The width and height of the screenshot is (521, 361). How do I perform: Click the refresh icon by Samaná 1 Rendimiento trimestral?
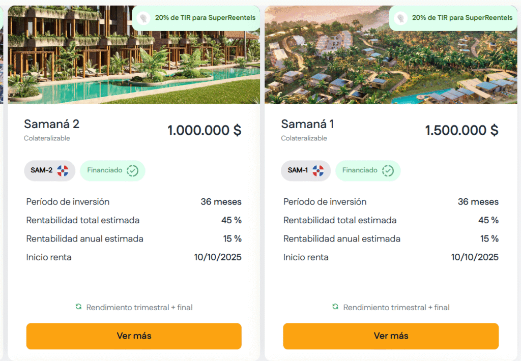click(335, 307)
